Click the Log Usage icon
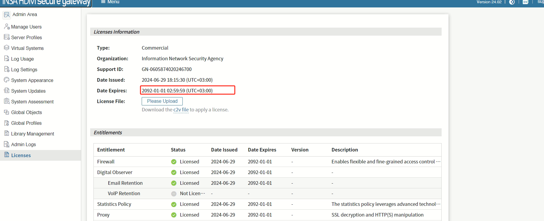 pos(7,59)
